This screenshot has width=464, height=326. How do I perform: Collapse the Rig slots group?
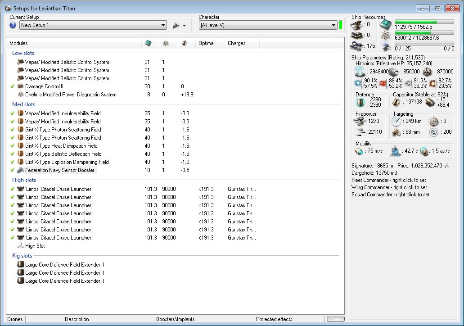tap(22, 256)
